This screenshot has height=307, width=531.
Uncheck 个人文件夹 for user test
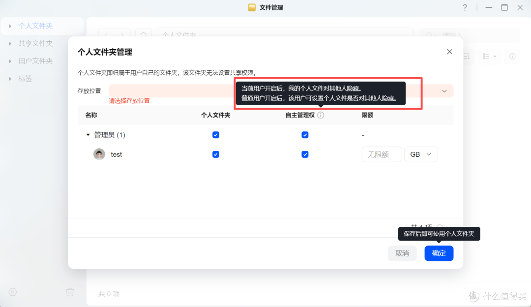[216, 154]
